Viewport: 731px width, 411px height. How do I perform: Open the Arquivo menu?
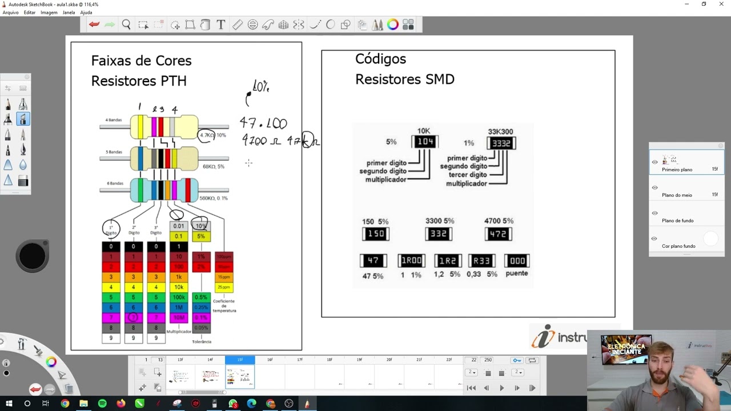coord(11,13)
